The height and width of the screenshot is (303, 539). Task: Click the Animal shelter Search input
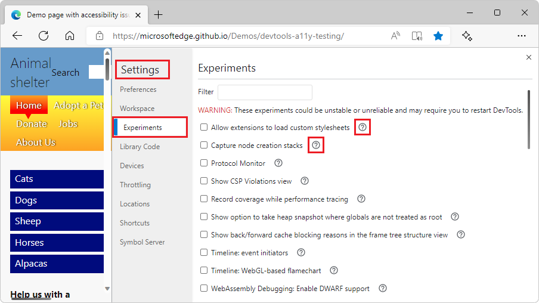pos(96,72)
